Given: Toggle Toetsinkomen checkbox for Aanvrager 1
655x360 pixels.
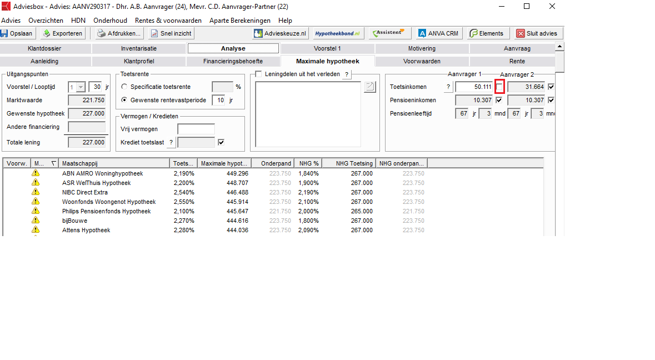Looking at the screenshot, I should point(499,87).
